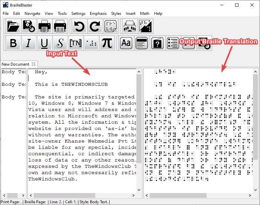Screen dimensions: 260x205
Task: Click braille pane horizontal scrollbar right arrow
Action: pyautogui.click(x=250, y=196)
